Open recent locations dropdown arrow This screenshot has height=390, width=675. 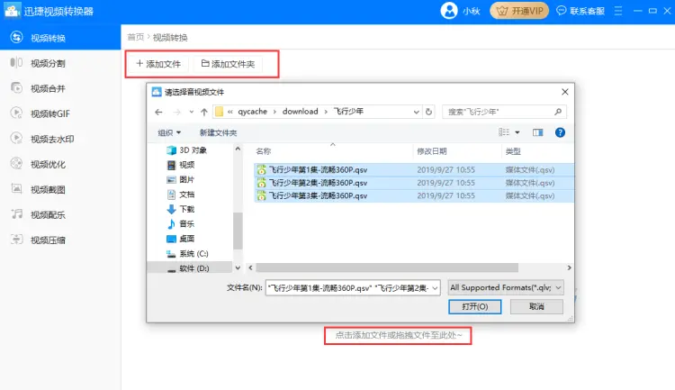191,112
